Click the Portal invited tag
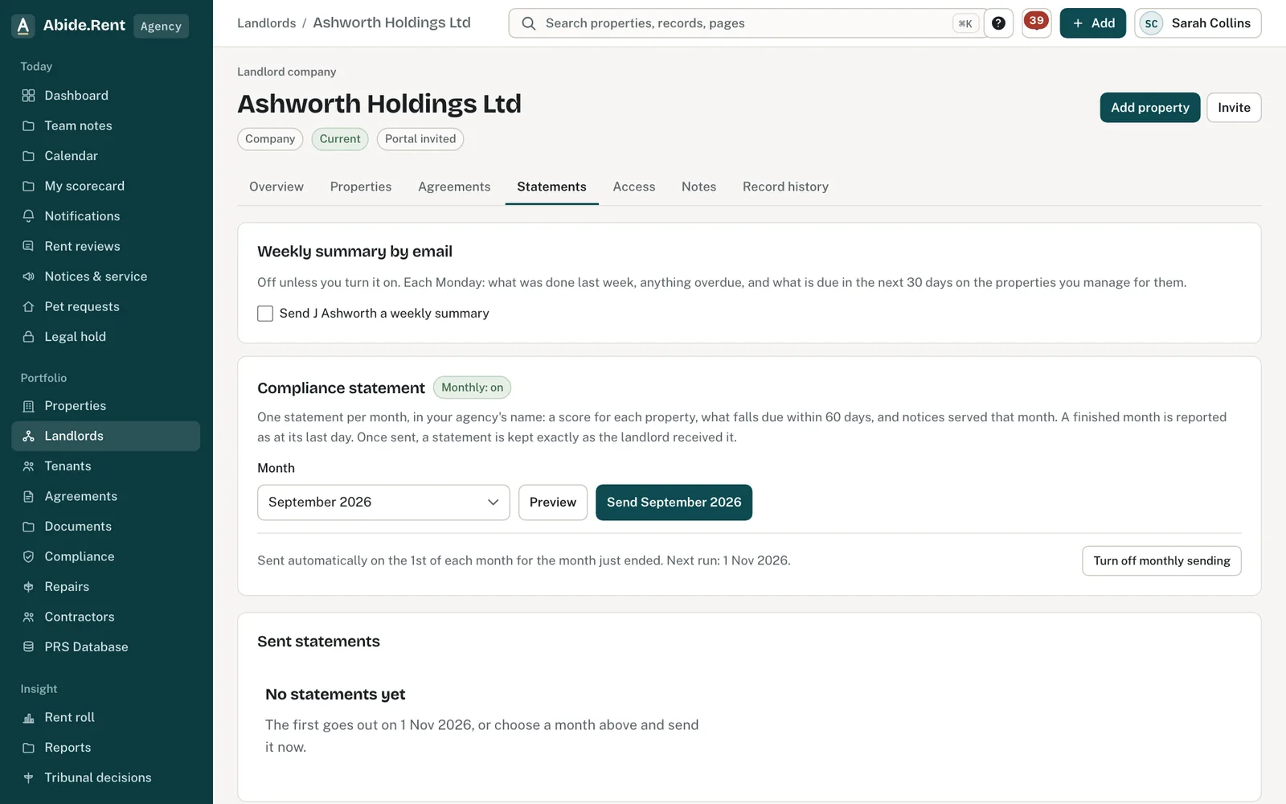Viewport: 1286px width, 804px height. pos(420,139)
